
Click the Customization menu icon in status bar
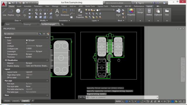pos(184,101)
